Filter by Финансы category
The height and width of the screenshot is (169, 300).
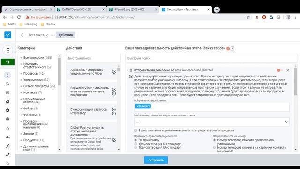[32, 115]
